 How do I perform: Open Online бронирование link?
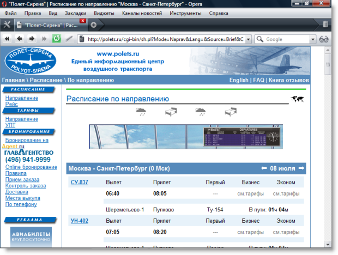click(31, 167)
